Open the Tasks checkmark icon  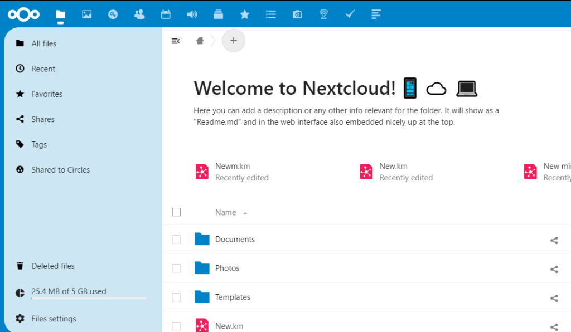coord(350,14)
